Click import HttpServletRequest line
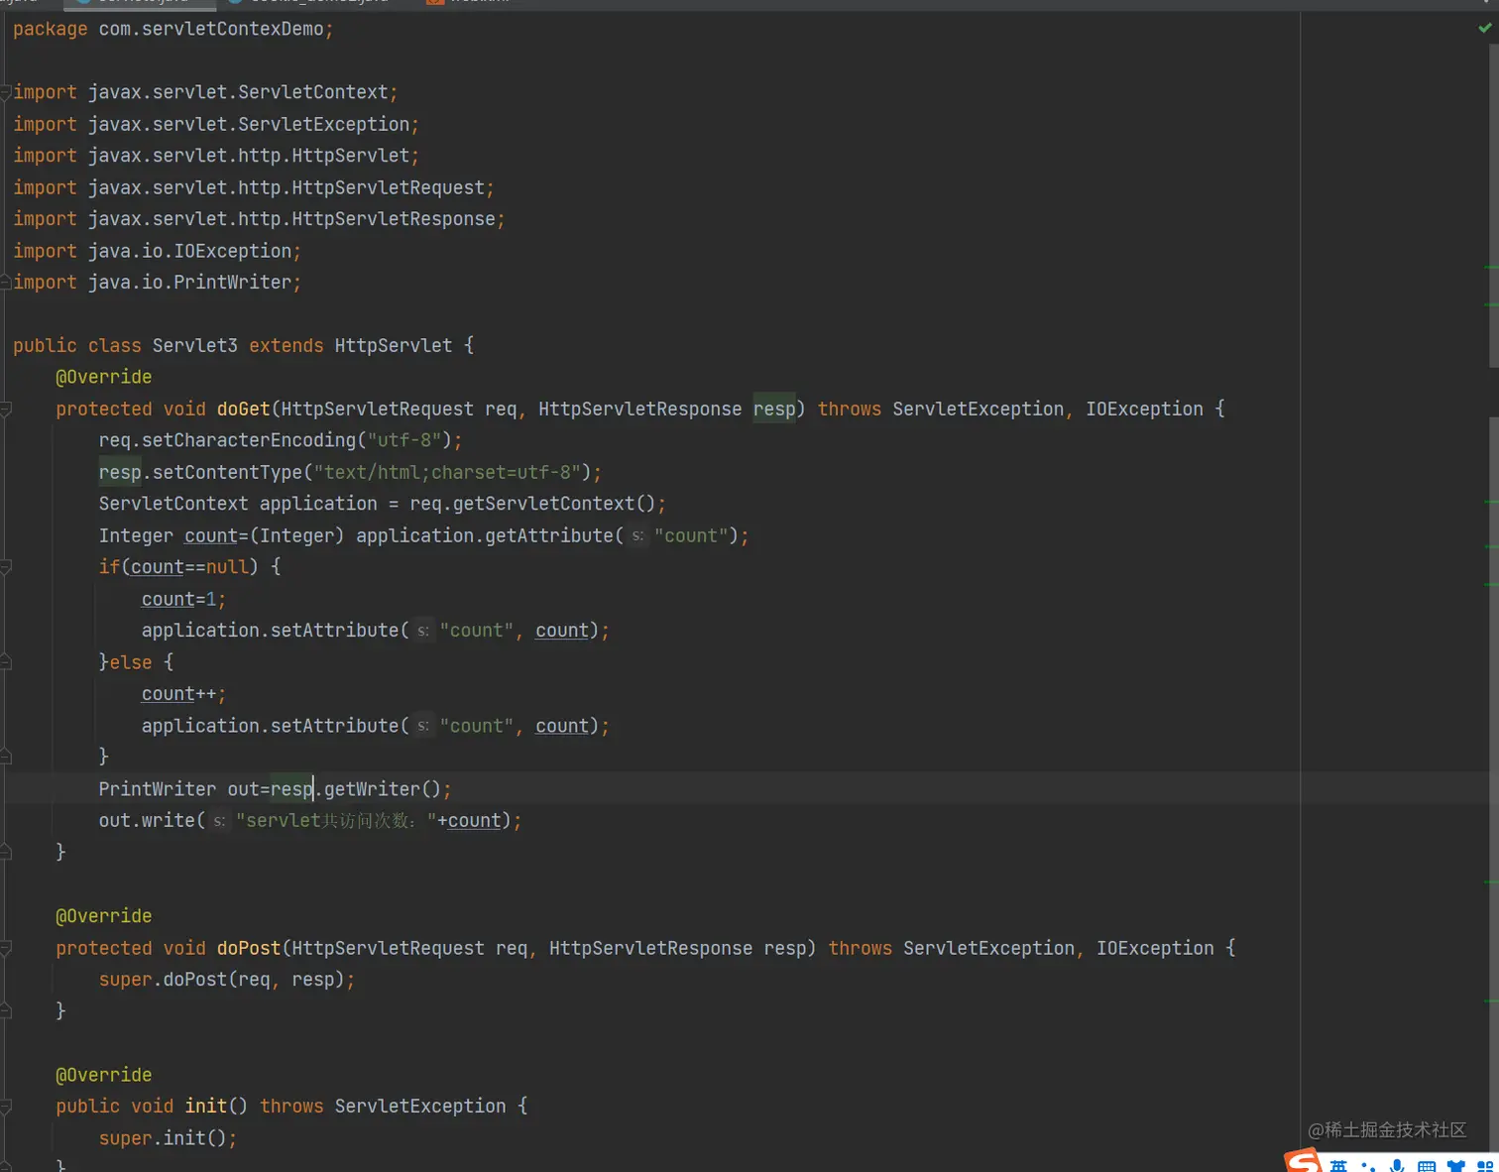 coord(254,188)
